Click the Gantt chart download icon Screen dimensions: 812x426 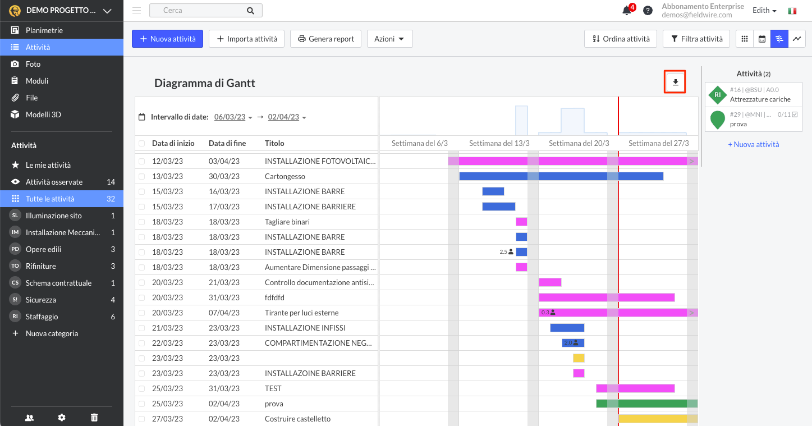[675, 83]
